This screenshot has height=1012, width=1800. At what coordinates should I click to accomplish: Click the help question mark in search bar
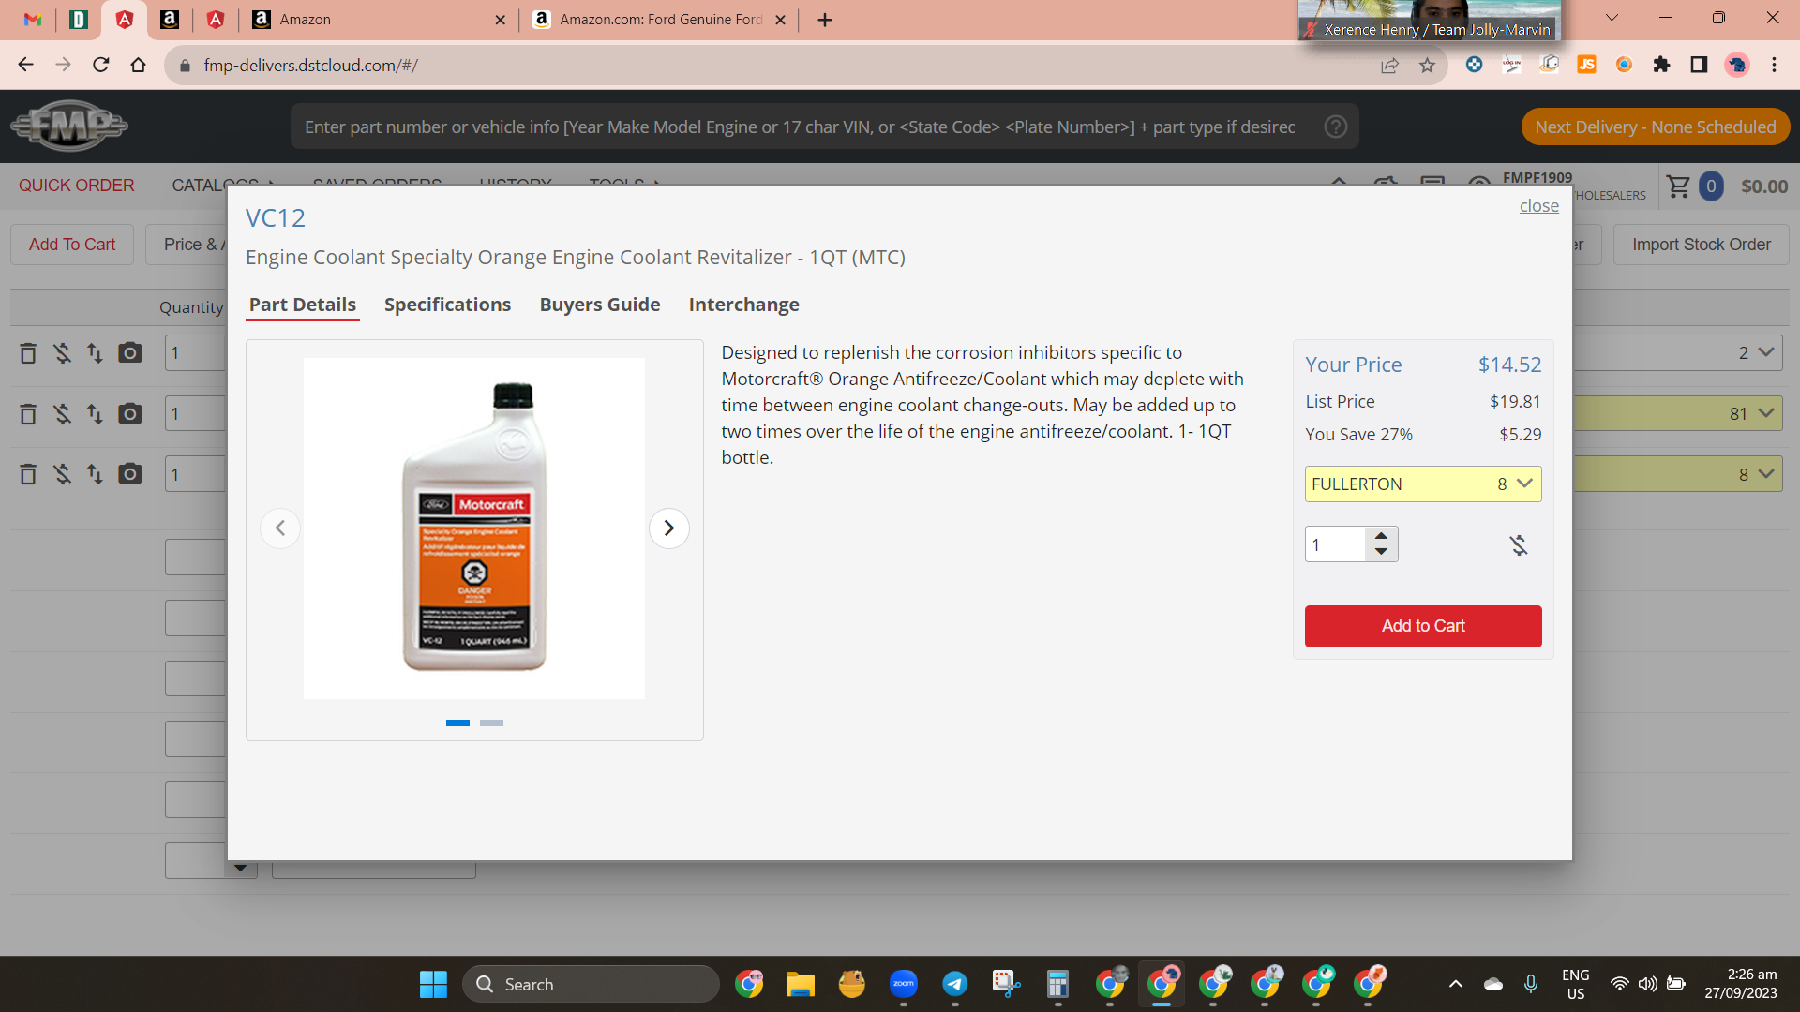coord(1336,126)
